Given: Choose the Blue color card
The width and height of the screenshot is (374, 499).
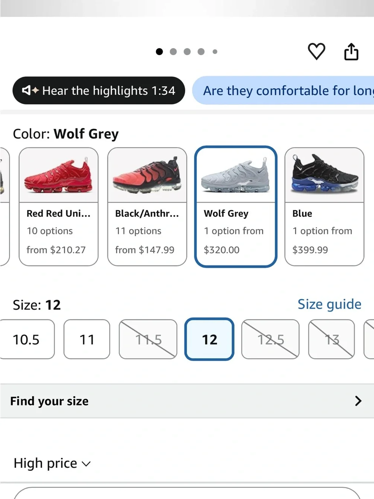Looking at the screenshot, I should click(324, 207).
